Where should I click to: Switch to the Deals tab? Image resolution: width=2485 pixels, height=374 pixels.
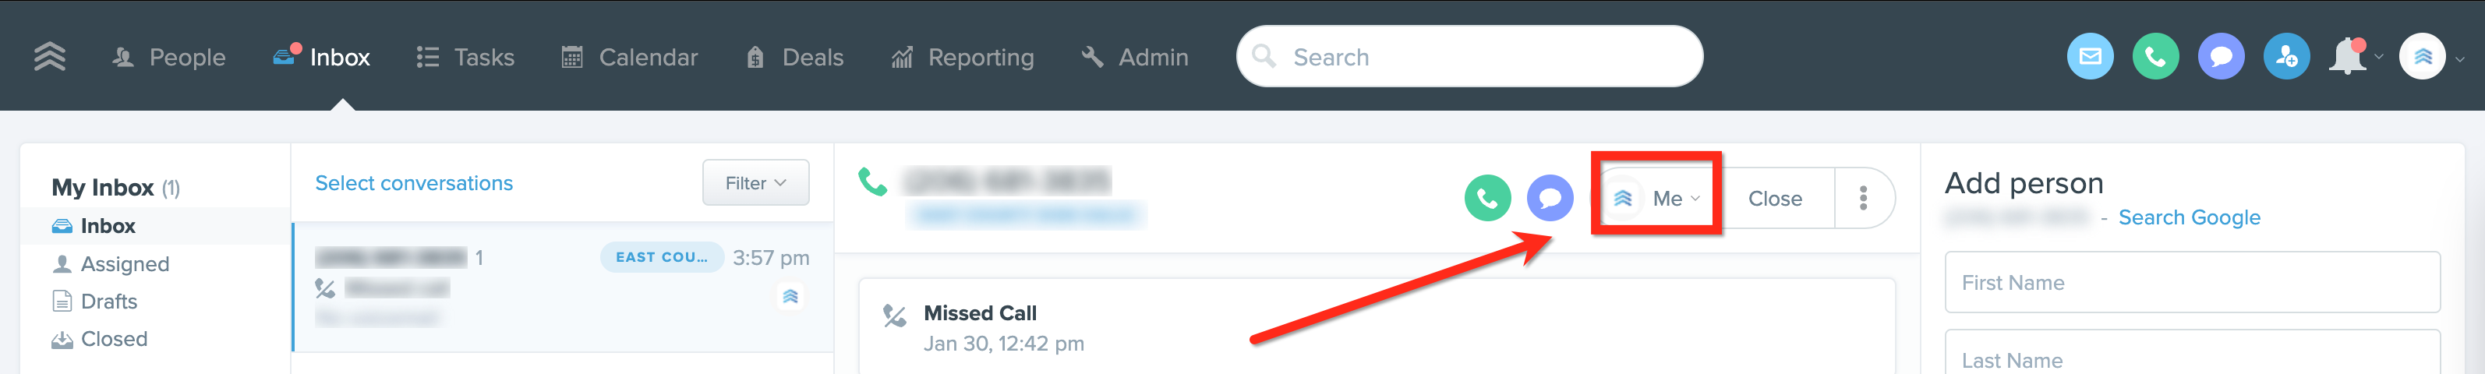point(794,58)
